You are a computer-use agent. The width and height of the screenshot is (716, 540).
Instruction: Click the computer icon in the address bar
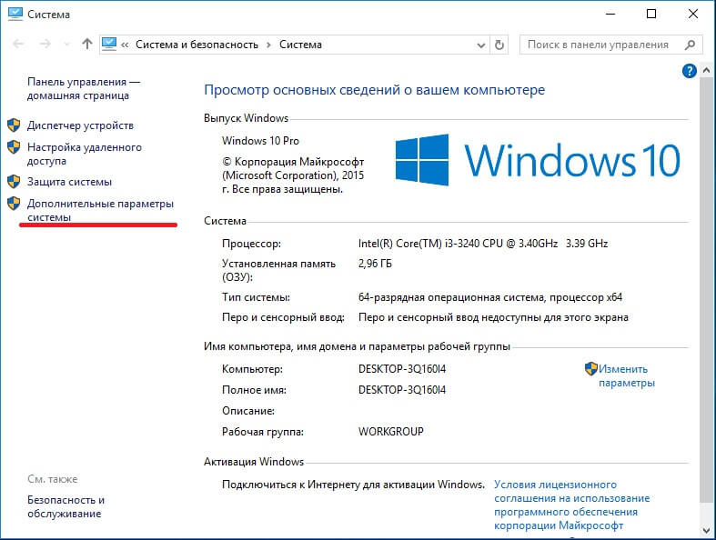tap(109, 44)
